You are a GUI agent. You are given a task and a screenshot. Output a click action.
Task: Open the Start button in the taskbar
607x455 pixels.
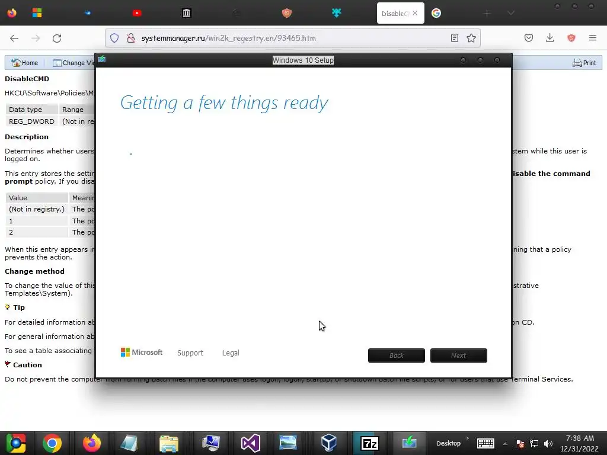coord(15,443)
